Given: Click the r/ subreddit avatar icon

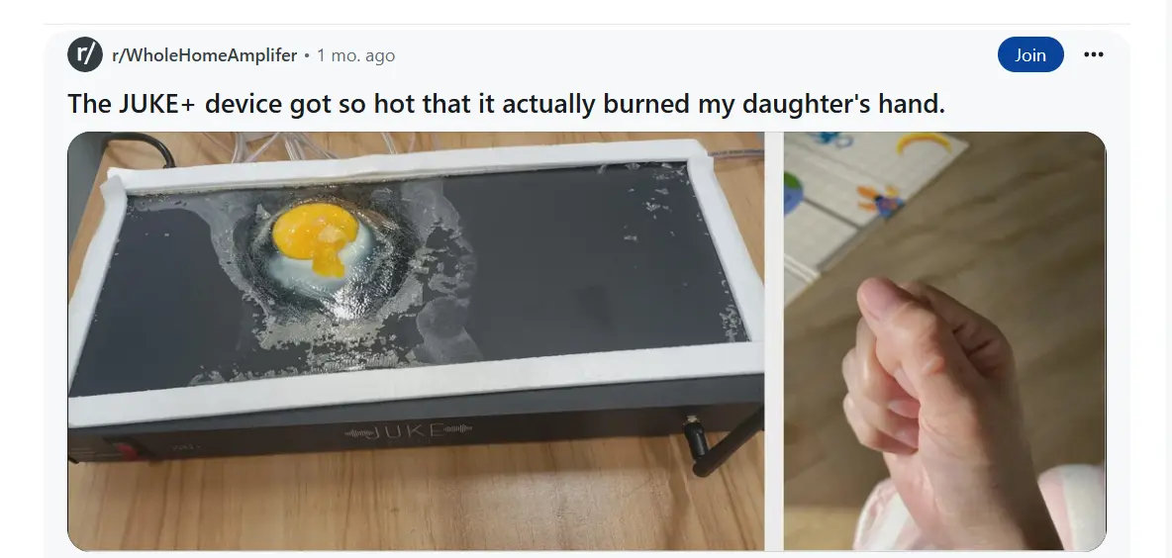Looking at the screenshot, I should pos(85,54).
